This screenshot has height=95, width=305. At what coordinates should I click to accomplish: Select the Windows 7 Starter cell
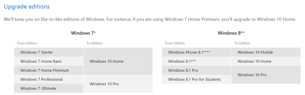click(x=49, y=52)
